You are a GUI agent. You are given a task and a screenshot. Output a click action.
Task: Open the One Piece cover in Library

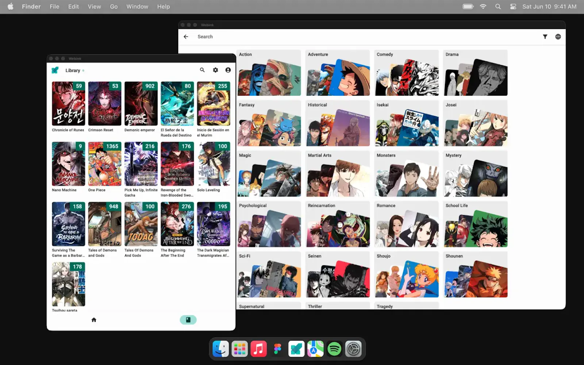(x=105, y=164)
